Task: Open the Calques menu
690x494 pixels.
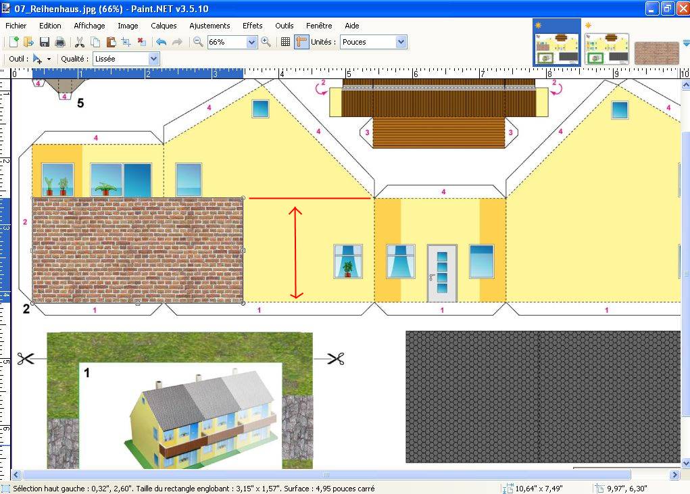Action: click(164, 26)
